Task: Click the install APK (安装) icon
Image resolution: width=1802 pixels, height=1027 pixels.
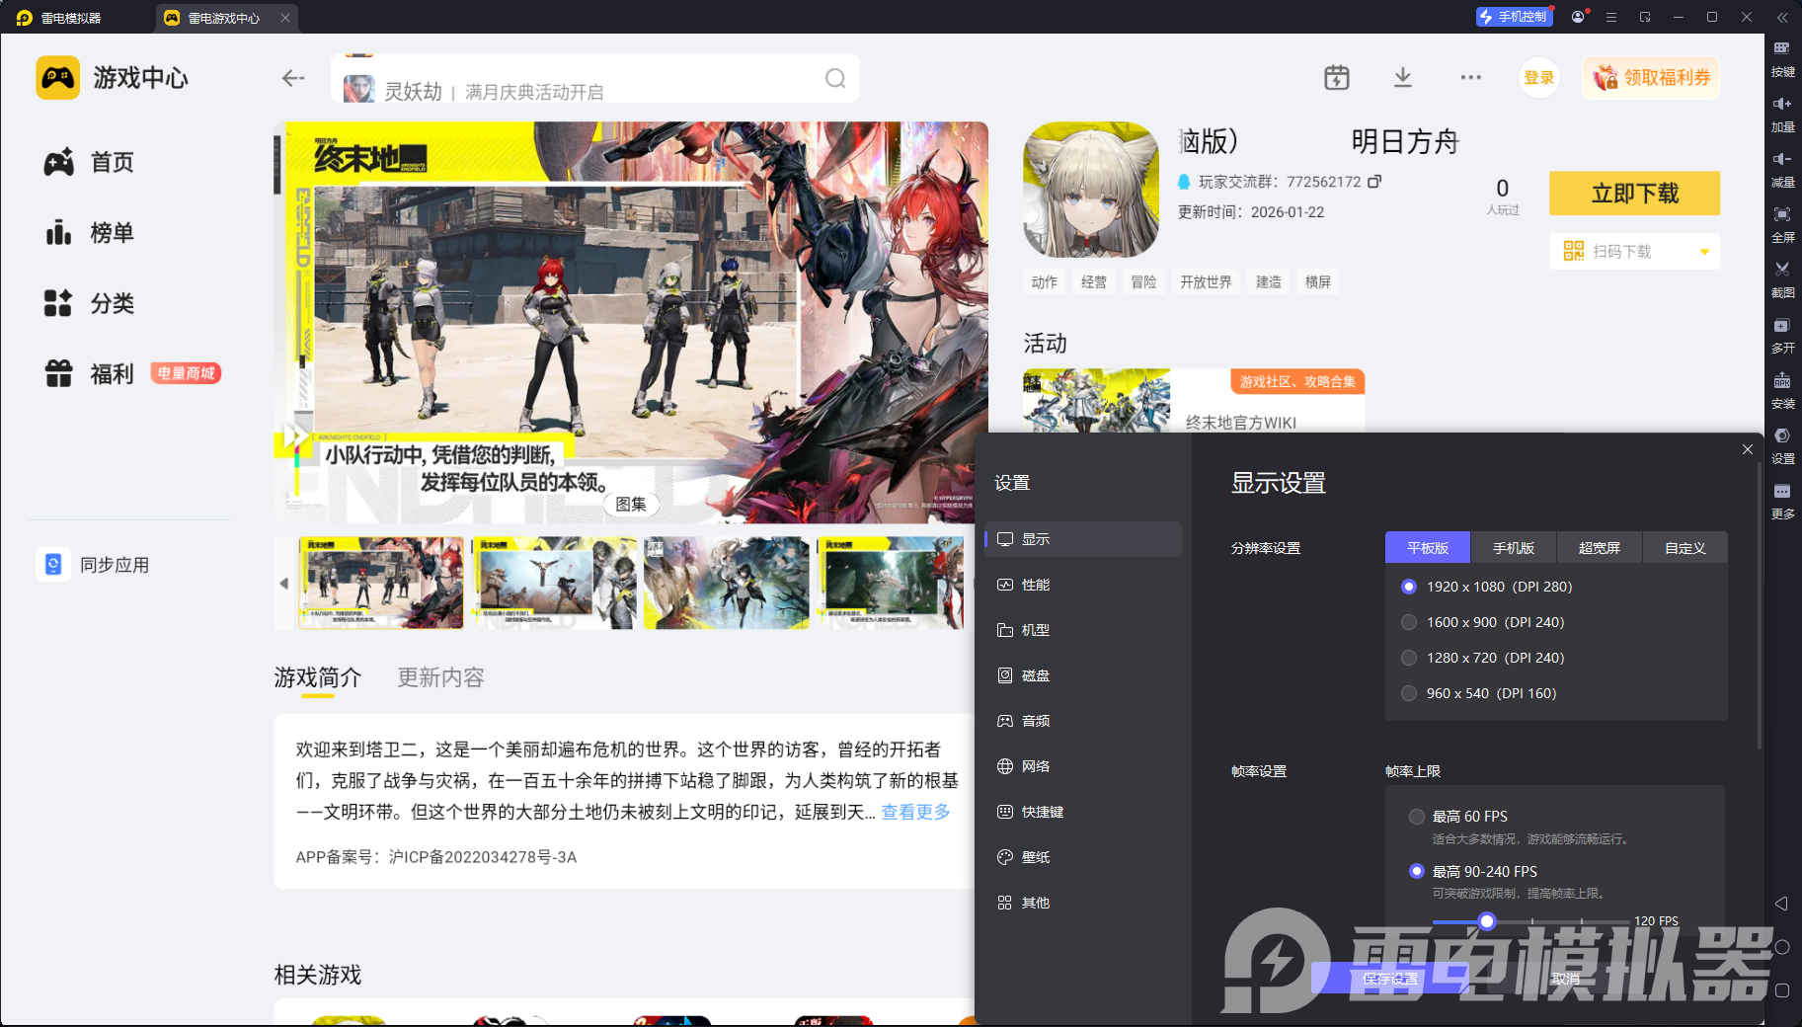Action: click(1782, 381)
